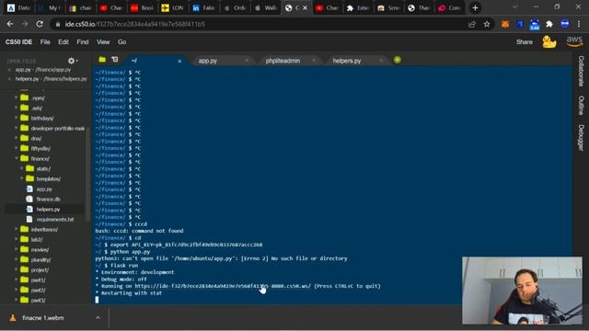Viewport: 589px width, 331px height.
Task: Select finance.db in the file tree
Action: point(48,200)
